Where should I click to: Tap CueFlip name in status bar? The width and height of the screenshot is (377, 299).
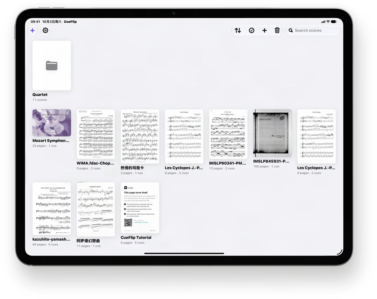point(70,21)
